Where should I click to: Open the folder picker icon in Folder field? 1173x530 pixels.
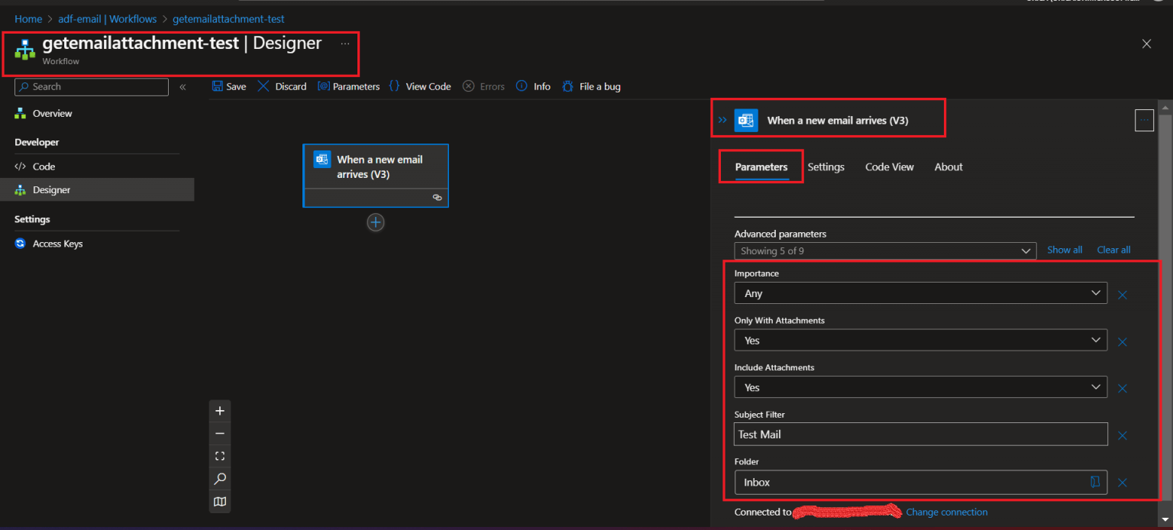pyautogui.click(x=1095, y=482)
